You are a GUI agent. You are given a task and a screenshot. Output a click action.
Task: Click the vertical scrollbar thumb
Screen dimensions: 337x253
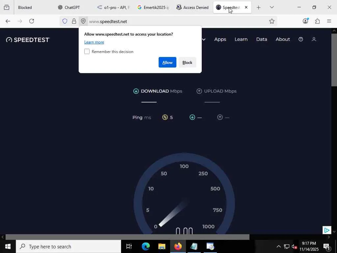coord(334,60)
